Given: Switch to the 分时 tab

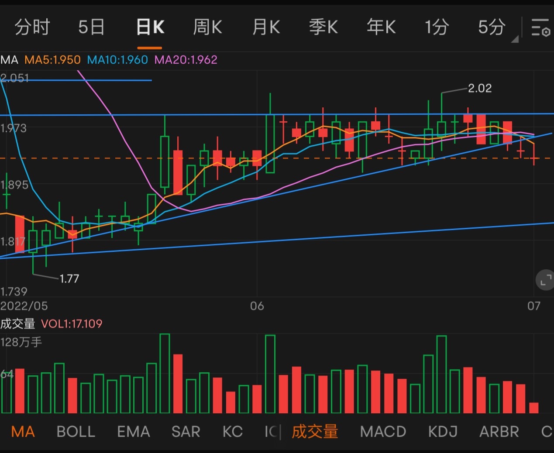Looking at the screenshot, I should click(32, 27).
